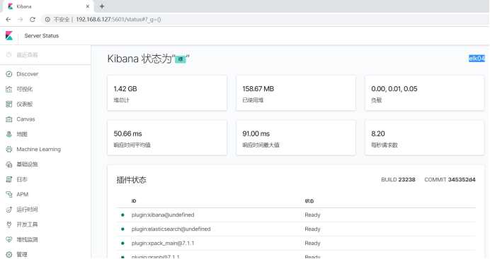Image resolution: width=490 pixels, height=259 pixels.
Task: Click the BUILD 23238 label
Action: point(398,180)
